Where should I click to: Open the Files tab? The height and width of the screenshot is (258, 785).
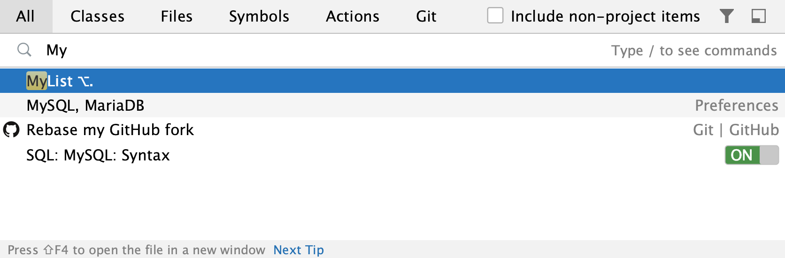[177, 16]
